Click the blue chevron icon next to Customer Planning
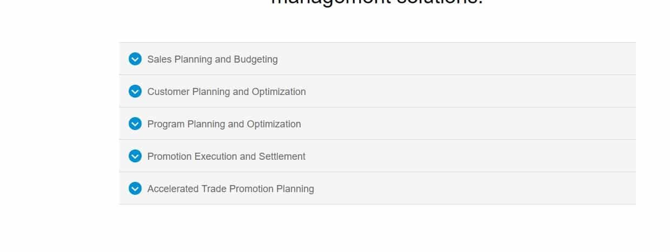Image resolution: width=670 pixels, height=252 pixels. [135, 91]
